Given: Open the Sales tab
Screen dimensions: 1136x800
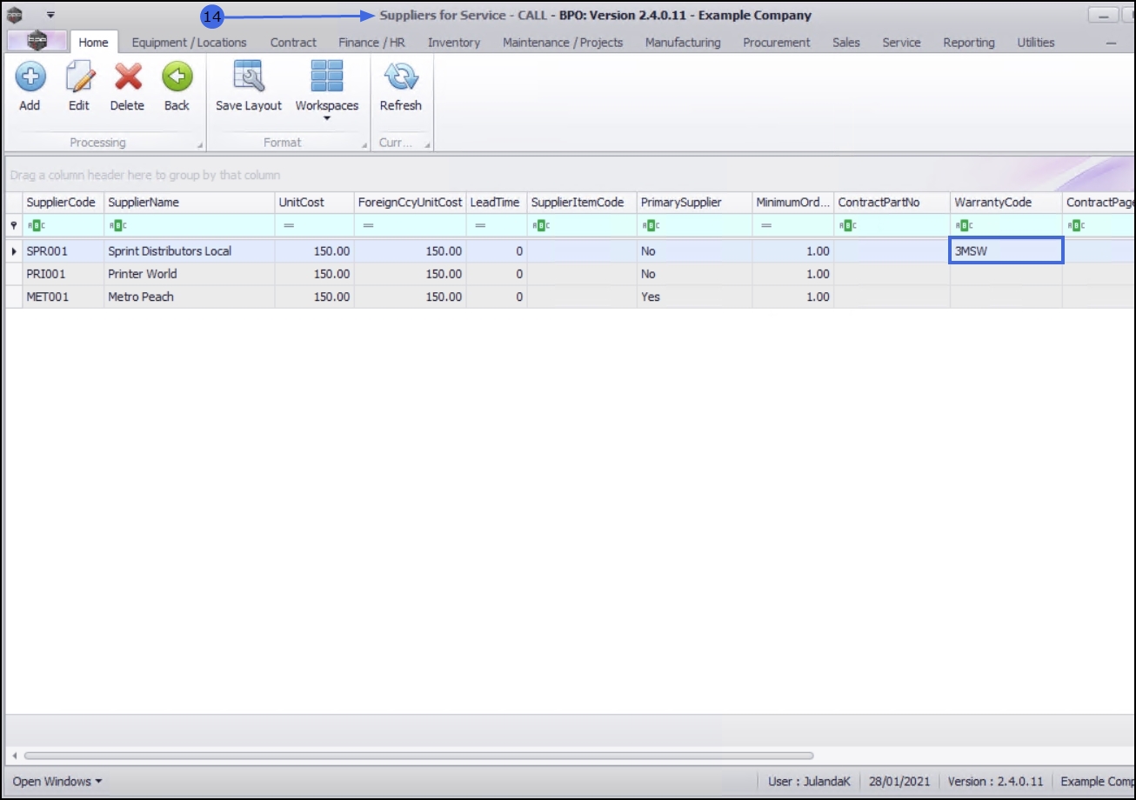Looking at the screenshot, I should [x=846, y=42].
